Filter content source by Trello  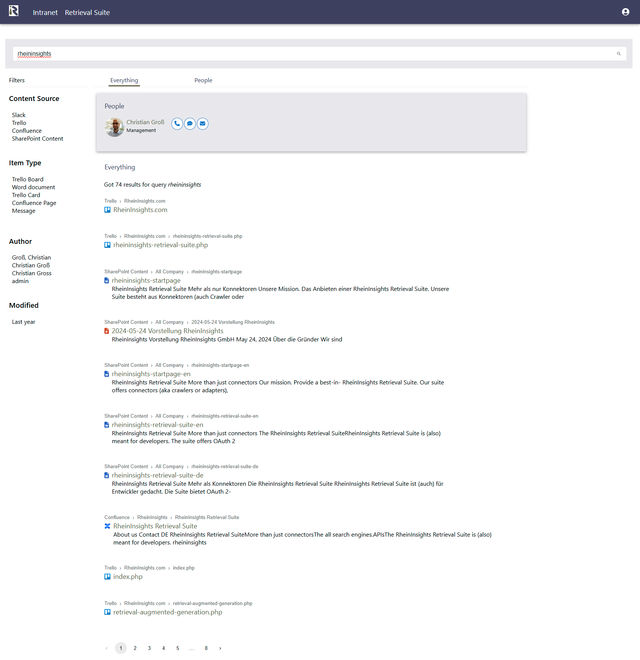click(19, 123)
